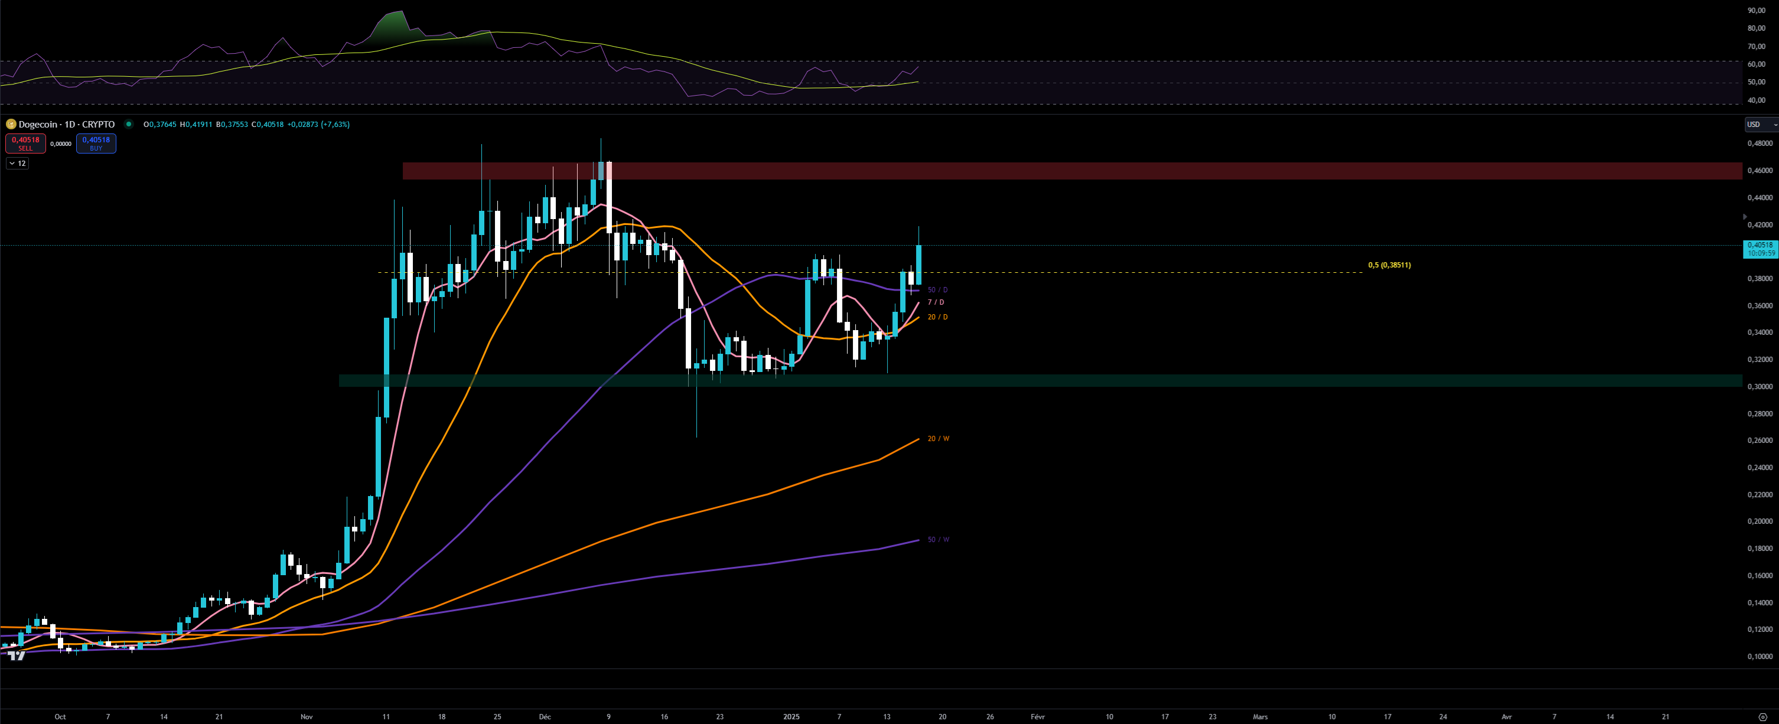Click the Dogecoin coin logo icon
The image size is (1779, 724).
pyautogui.click(x=11, y=124)
